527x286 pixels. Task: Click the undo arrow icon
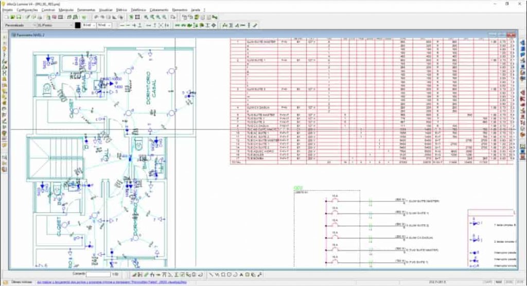[96, 17]
